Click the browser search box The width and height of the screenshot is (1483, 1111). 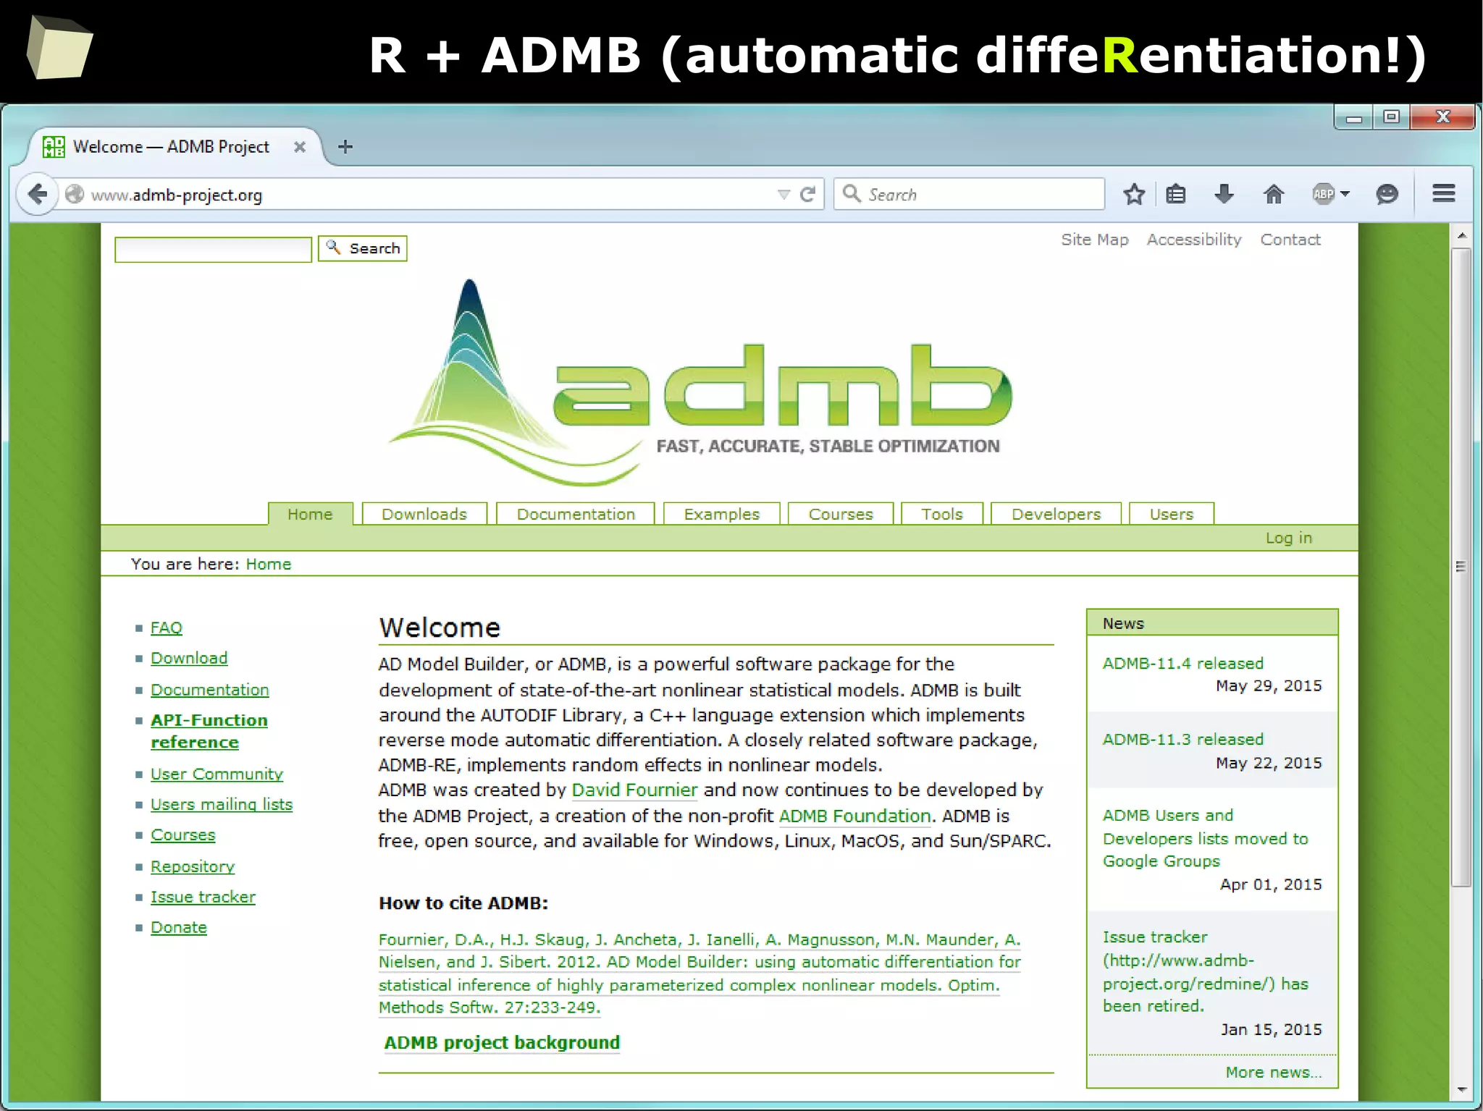[969, 194]
